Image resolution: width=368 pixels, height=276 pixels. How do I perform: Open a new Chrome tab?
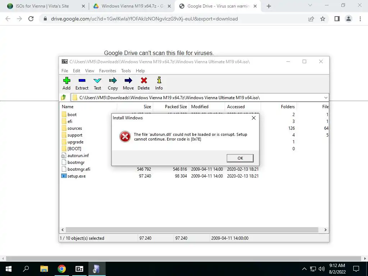(x=269, y=6)
